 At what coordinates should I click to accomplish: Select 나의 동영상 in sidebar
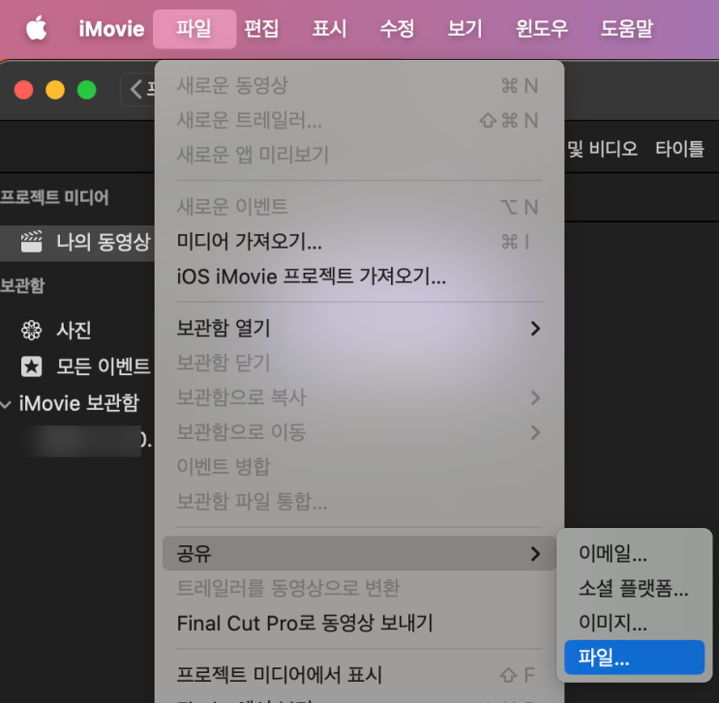(x=77, y=242)
